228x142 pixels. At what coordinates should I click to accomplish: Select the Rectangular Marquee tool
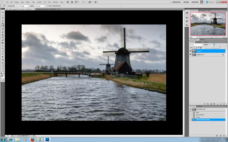(x=3, y=15)
